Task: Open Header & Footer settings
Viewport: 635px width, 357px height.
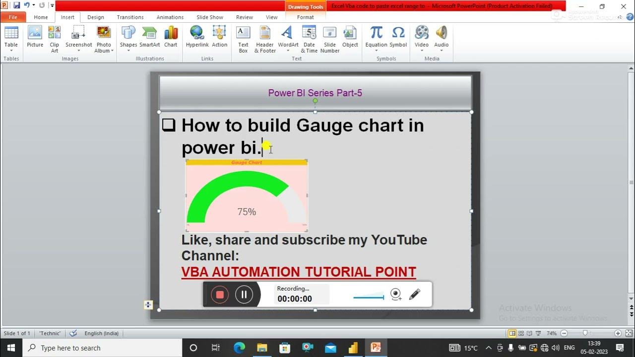Action: click(x=265, y=39)
